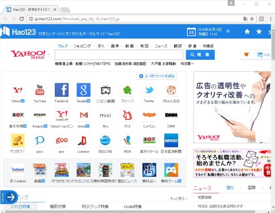
Task: Select the ウェブ search tab
Action: click(63, 46)
